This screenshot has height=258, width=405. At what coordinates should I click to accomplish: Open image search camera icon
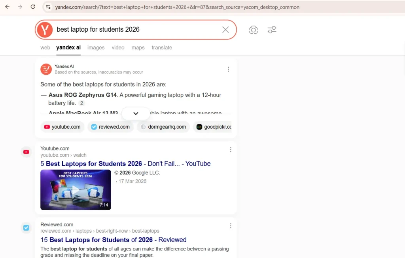(x=254, y=30)
